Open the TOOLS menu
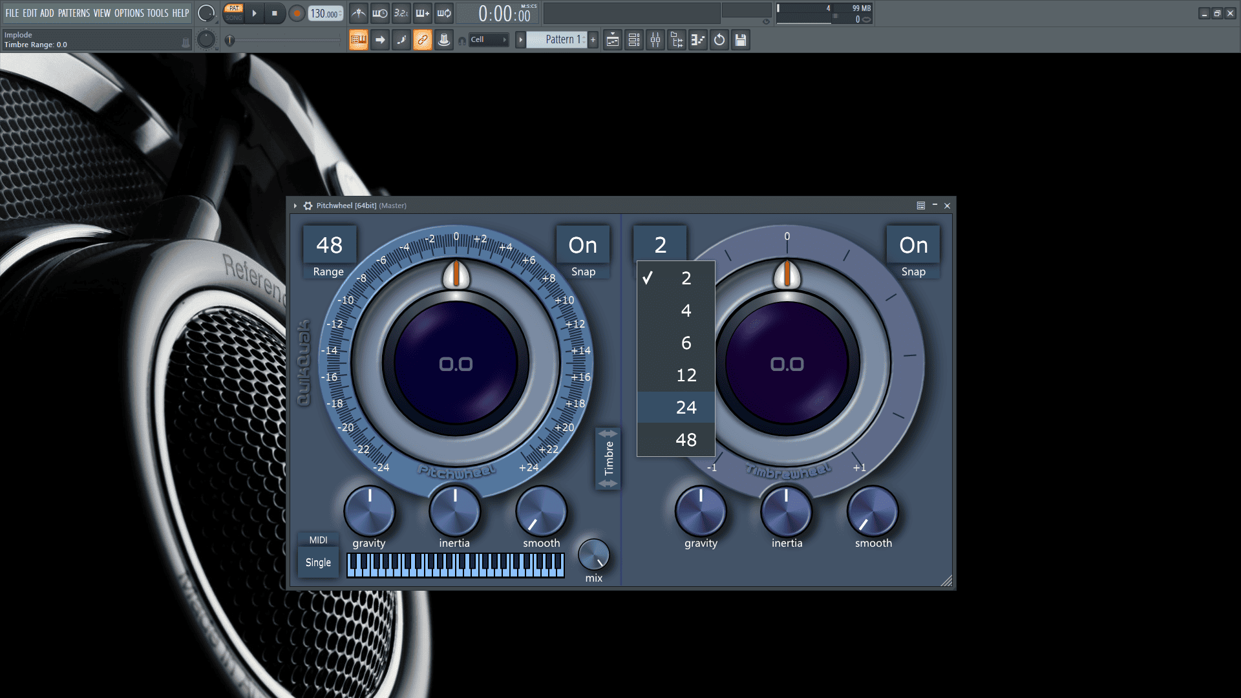Screen dimensions: 1241x698 pyautogui.click(x=158, y=13)
